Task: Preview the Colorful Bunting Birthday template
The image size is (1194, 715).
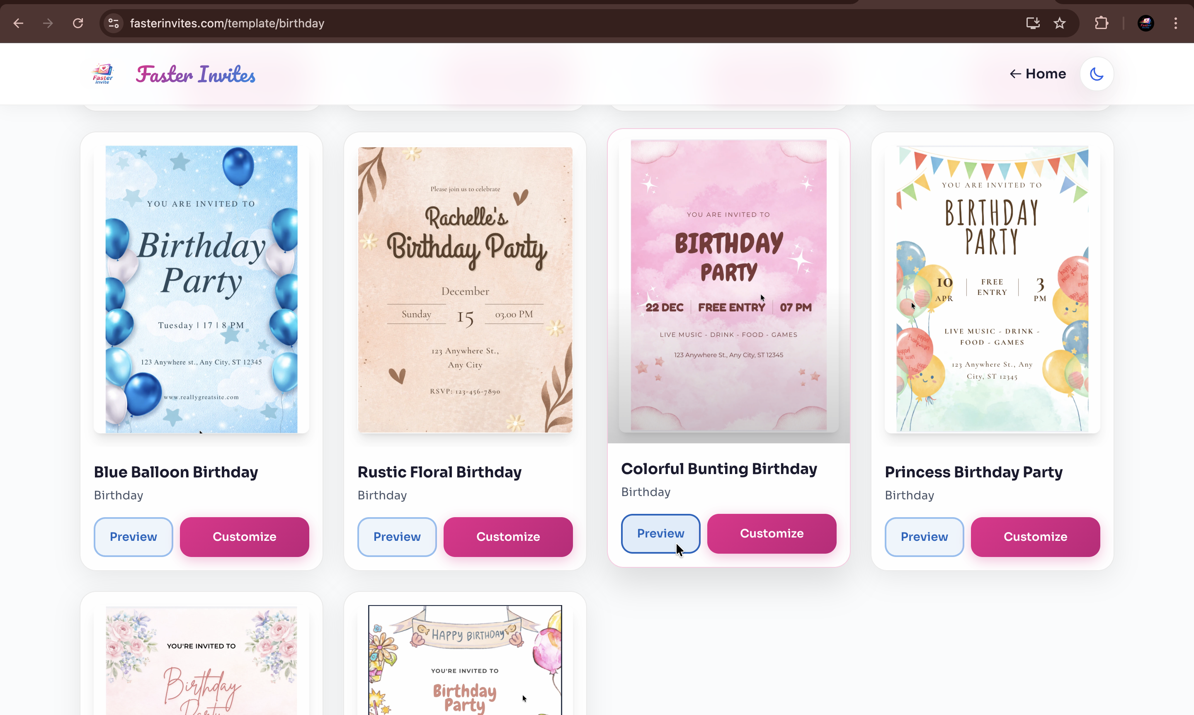Action: (660, 533)
